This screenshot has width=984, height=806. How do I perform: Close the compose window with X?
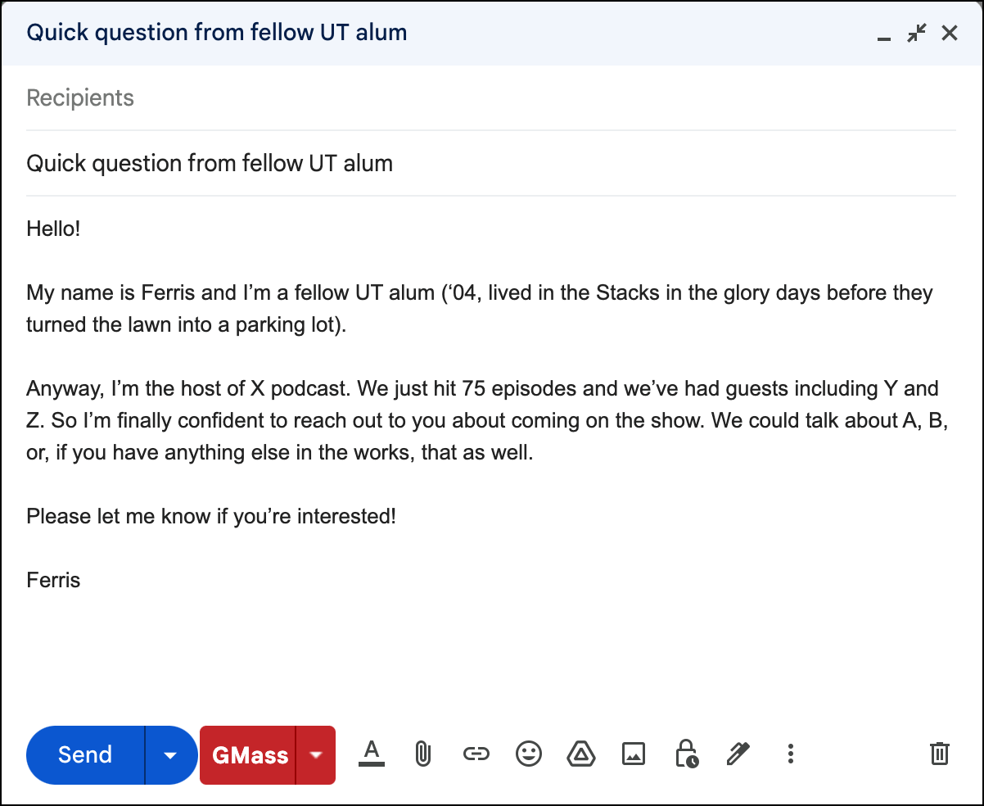click(x=950, y=34)
